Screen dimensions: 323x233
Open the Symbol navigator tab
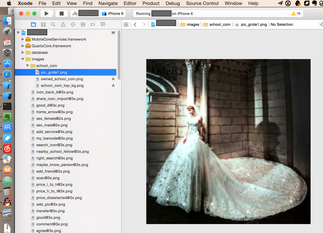43,24
